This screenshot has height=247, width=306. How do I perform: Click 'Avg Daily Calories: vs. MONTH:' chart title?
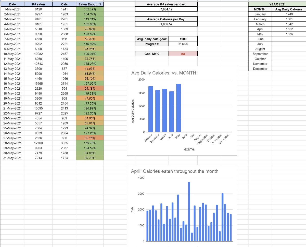click(164, 73)
